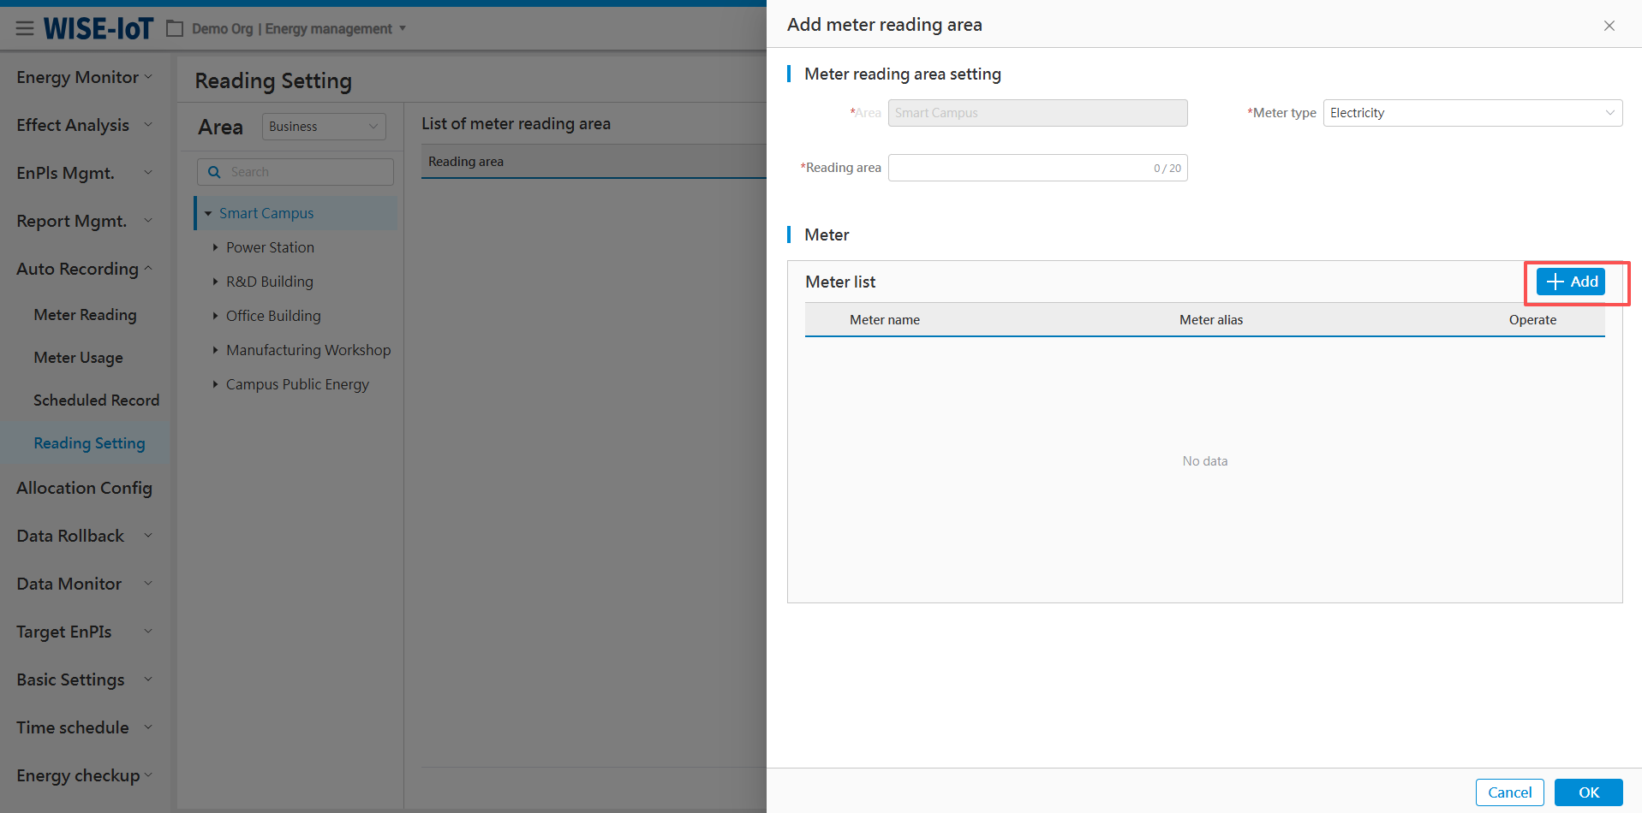Collapse the Smart Campus tree node
This screenshot has height=813, width=1642.
(x=208, y=214)
